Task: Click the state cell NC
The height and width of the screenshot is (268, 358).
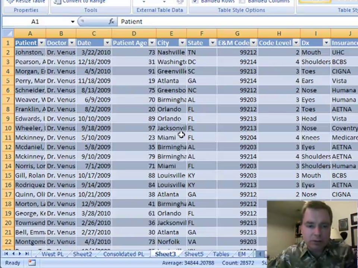Action: tap(202, 90)
